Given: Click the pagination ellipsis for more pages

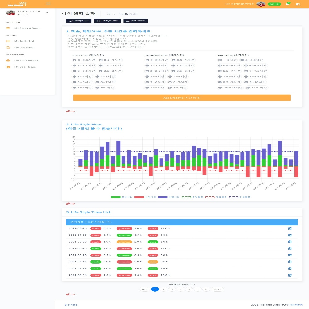Looking at the screenshot, I should (198, 289).
